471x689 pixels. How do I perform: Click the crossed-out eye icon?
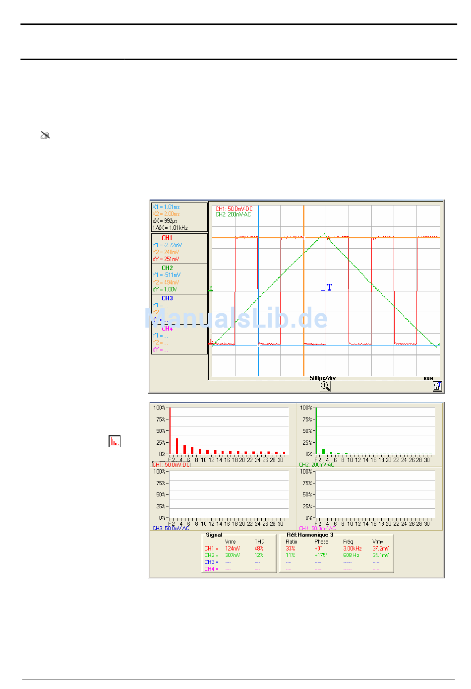(x=45, y=135)
